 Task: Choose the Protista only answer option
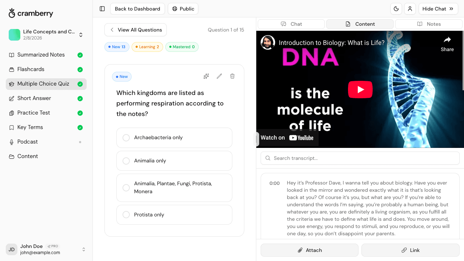(x=174, y=215)
